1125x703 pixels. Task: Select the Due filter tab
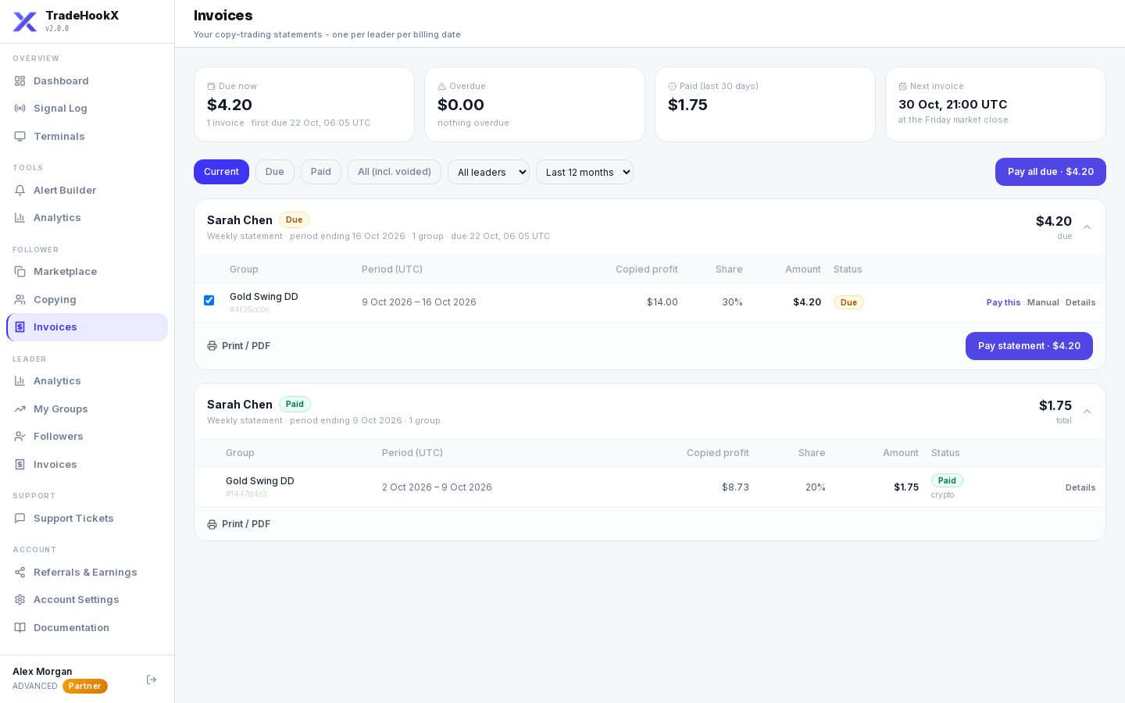(x=275, y=172)
